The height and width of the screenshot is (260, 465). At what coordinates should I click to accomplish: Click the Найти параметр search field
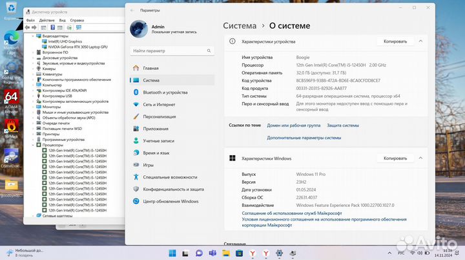click(x=169, y=50)
